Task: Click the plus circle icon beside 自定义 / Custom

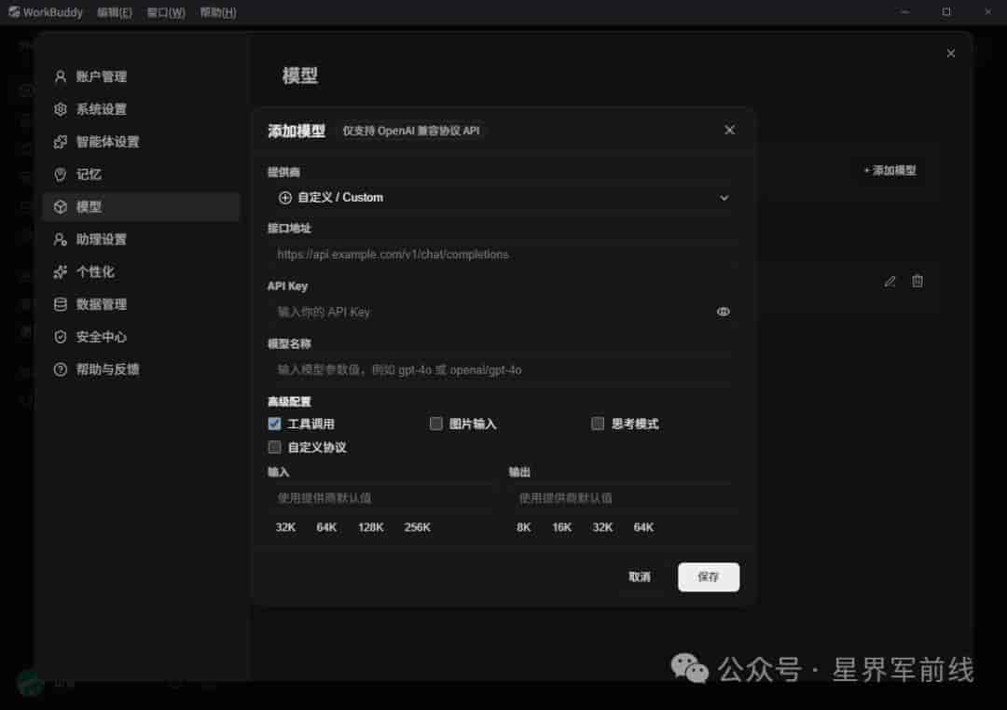Action: pyautogui.click(x=285, y=198)
